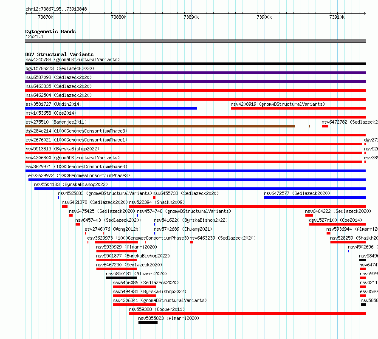This screenshot has height=339, width=378.
Task: Select nsv5855823 Almarri2020 label
Action: (169, 318)
